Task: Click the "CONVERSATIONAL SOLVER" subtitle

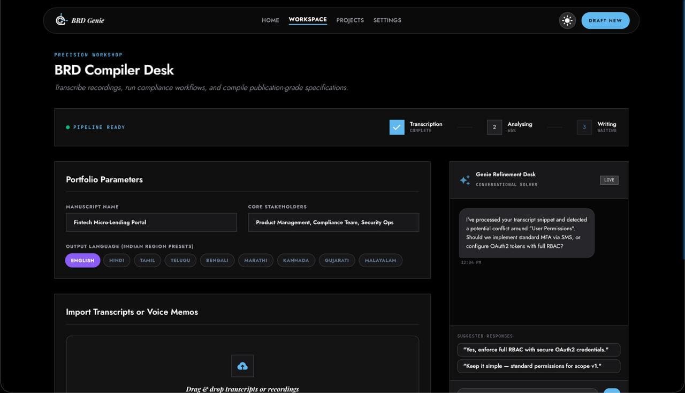Action: tap(507, 185)
